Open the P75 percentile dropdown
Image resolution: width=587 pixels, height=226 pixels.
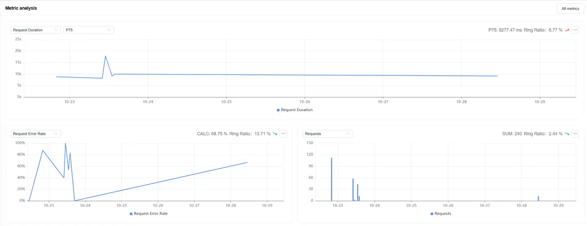tap(88, 30)
